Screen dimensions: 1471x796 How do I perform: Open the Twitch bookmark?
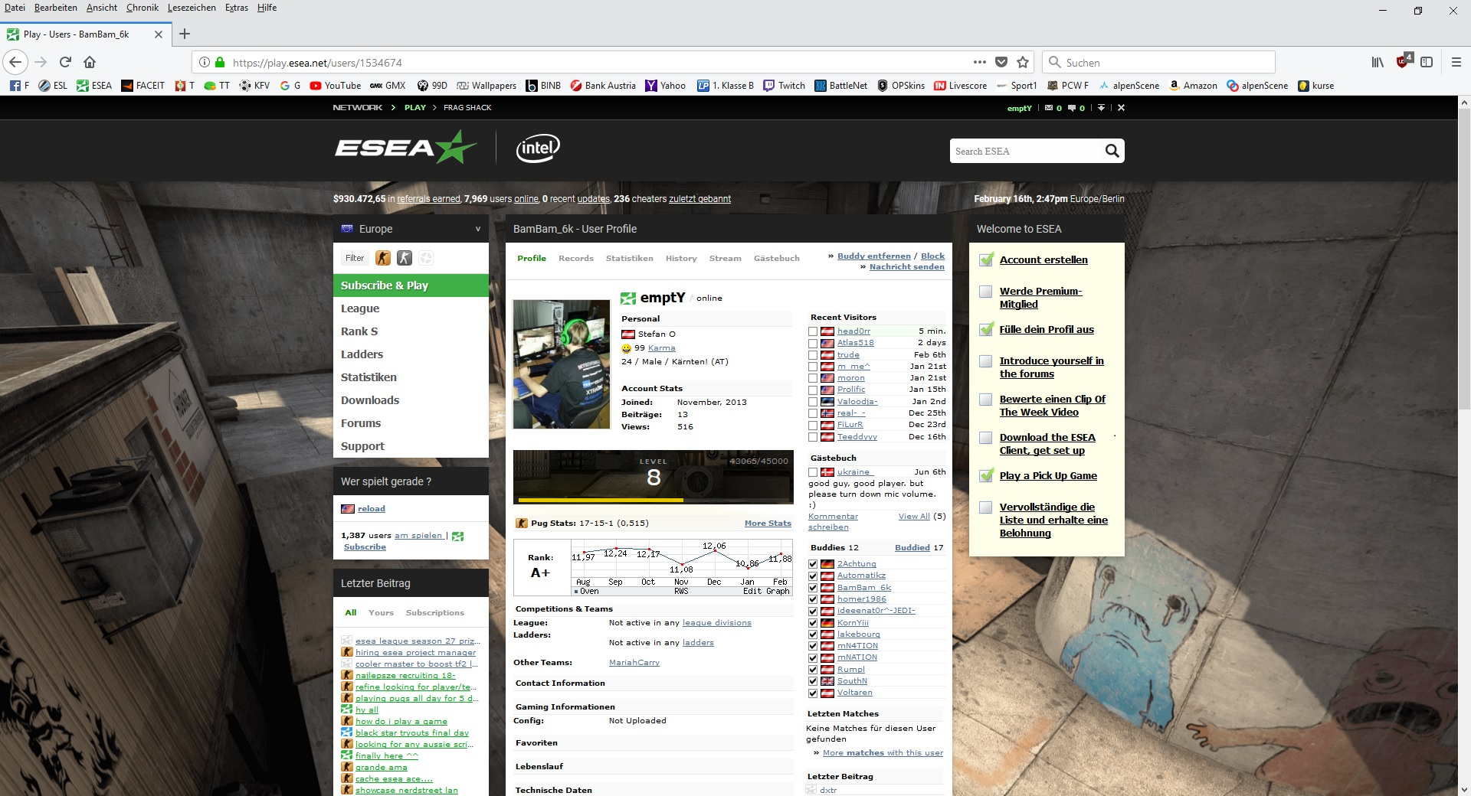click(x=784, y=86)
